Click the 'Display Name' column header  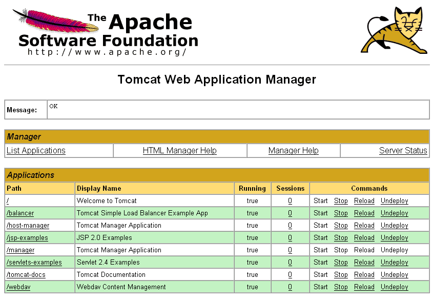(x=99, y=188)
